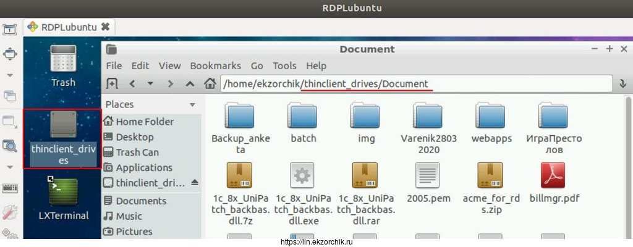Close the RDPLubuntu connection tab
The width and height of the screenshot is (633, 247).
[x=105, y=27]
